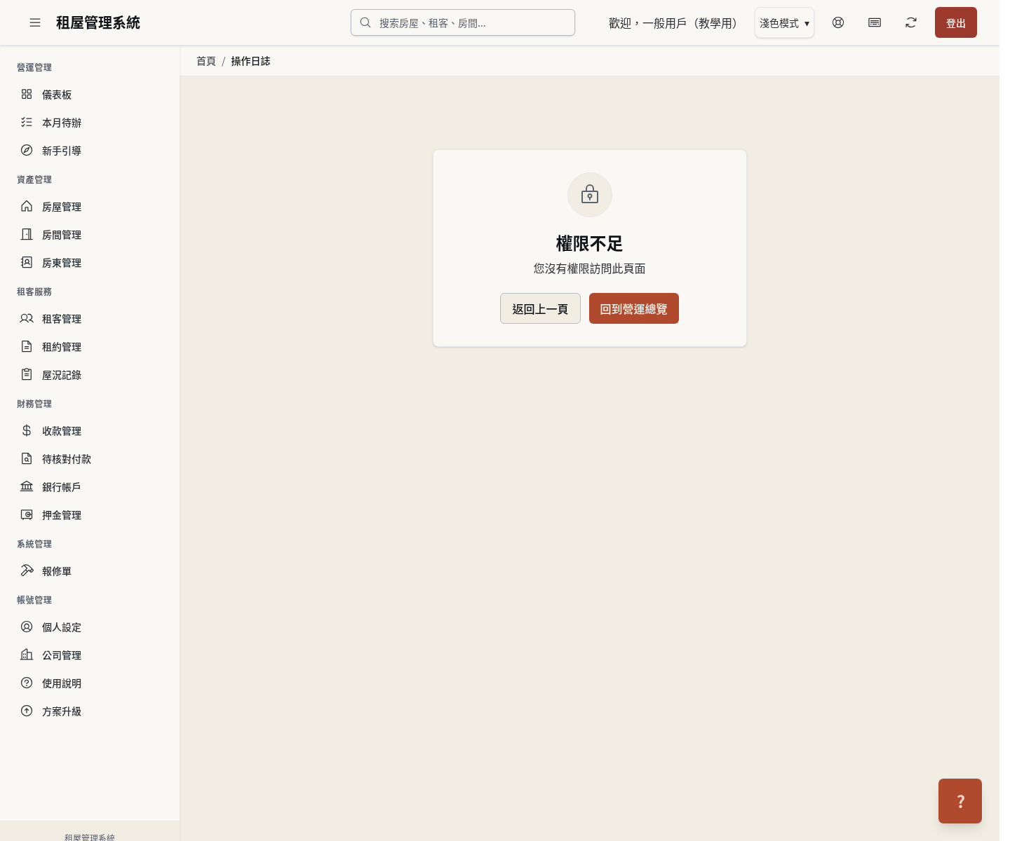Click the 屋況記錄 clipboard icon
1010x841 pixels.
coord(27,374)
